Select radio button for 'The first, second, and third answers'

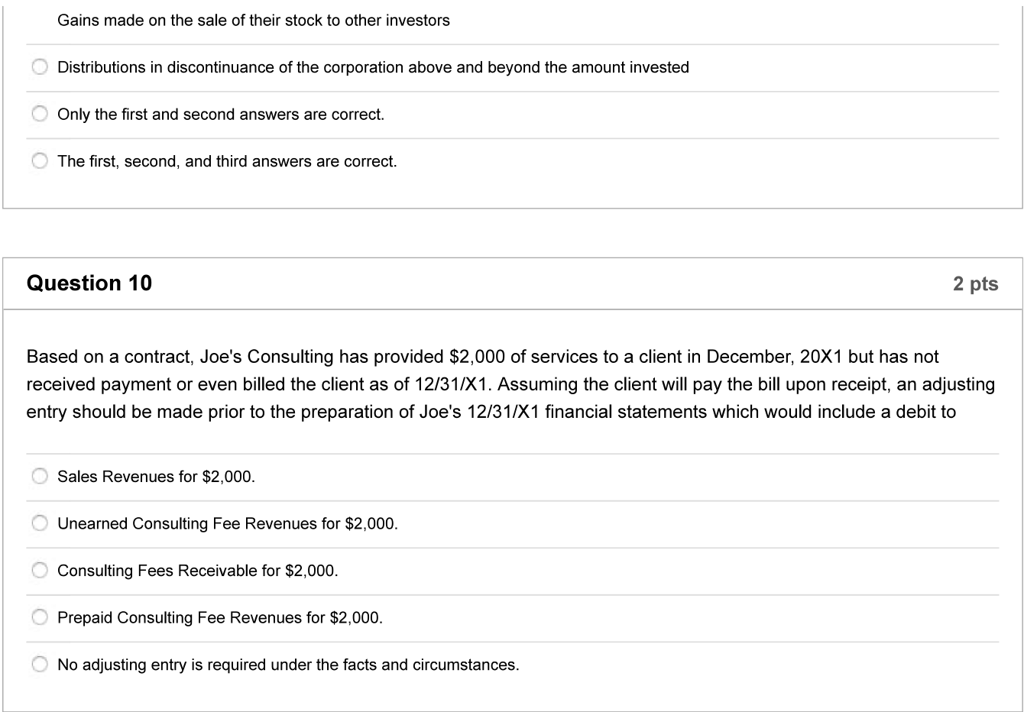40,161
